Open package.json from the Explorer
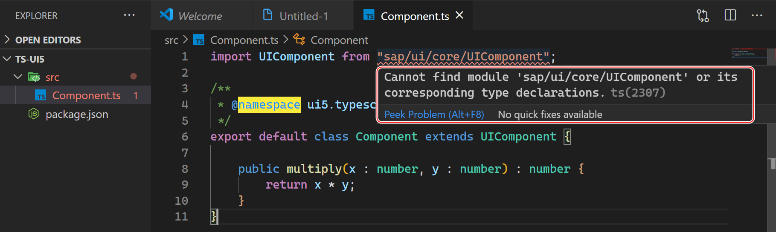Screen dimensions: 776x232 [77, 115]
